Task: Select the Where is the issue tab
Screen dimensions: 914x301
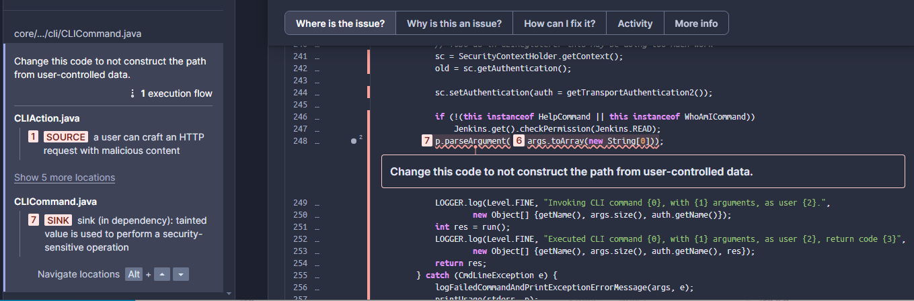Action: (x=340, y=24)
